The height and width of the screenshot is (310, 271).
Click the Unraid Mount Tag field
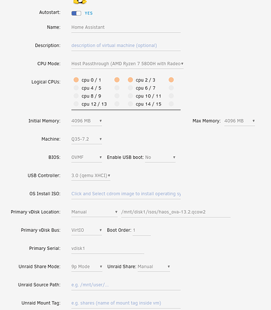coord(126,303)
